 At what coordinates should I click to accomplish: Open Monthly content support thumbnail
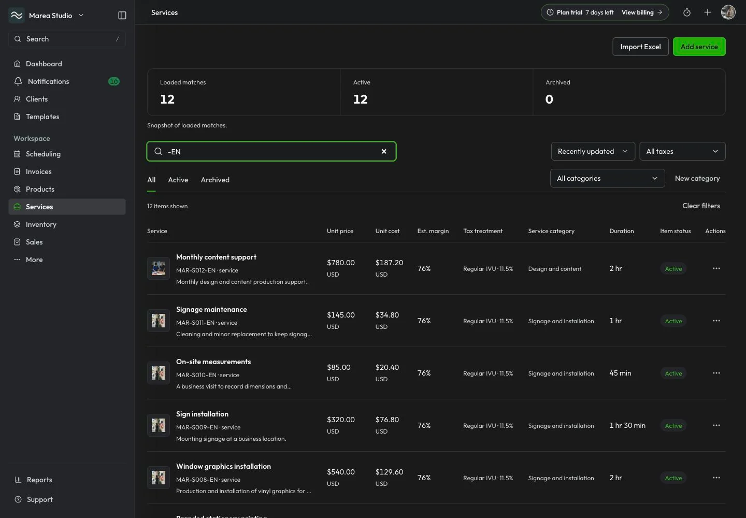pos(159,268)
